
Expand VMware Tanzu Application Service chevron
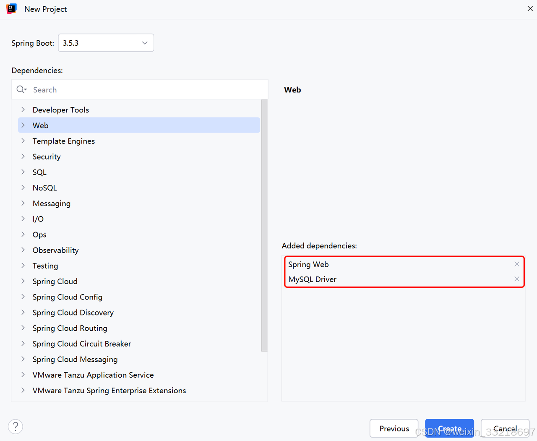pos(23,375)
